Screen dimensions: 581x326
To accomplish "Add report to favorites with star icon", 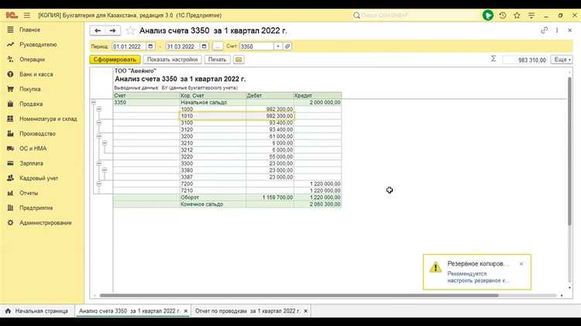I will click(130, 30).
